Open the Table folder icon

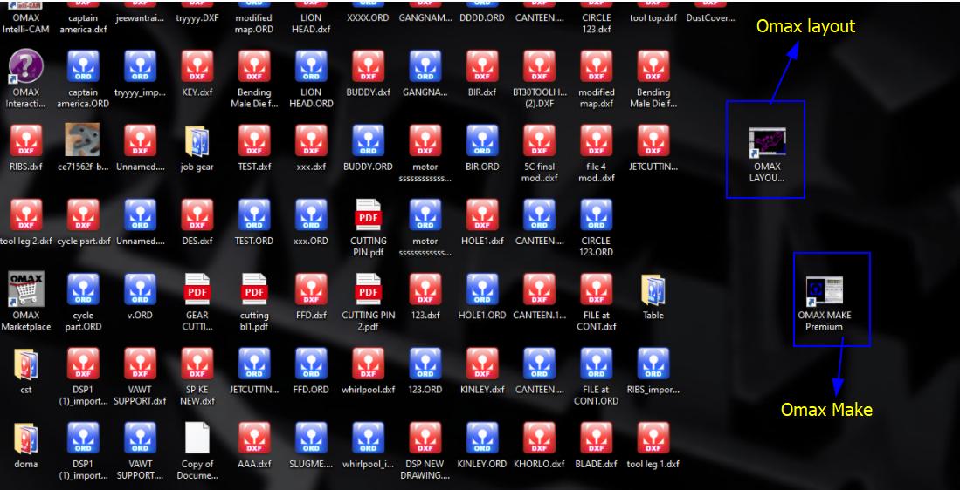point(653,289)
